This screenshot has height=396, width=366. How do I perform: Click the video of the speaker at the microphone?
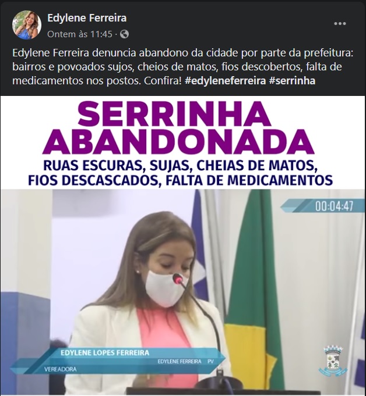tap(183, 292)
